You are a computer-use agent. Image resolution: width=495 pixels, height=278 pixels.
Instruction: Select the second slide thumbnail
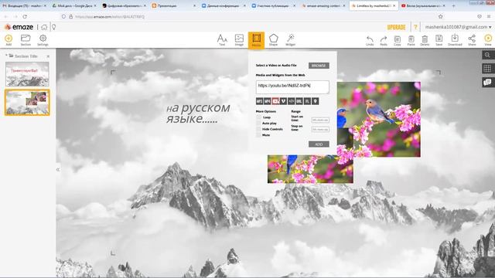pos(27,103)
